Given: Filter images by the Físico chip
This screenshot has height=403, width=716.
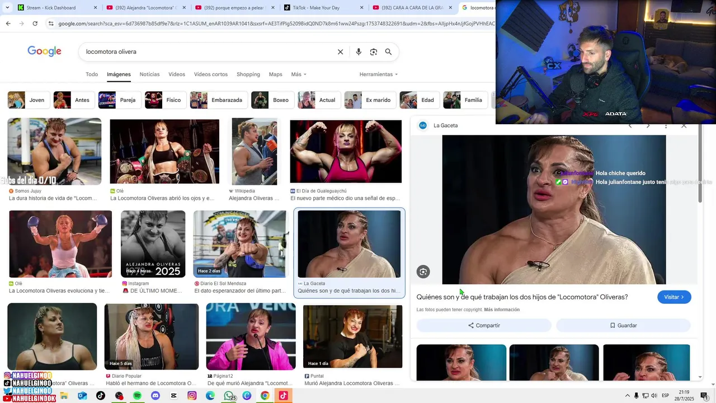Looking at the screenshot, I should coord(165,100).
